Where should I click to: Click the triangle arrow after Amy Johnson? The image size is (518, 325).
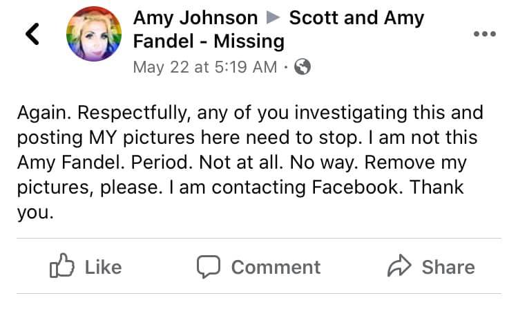(x=274, y=18)
